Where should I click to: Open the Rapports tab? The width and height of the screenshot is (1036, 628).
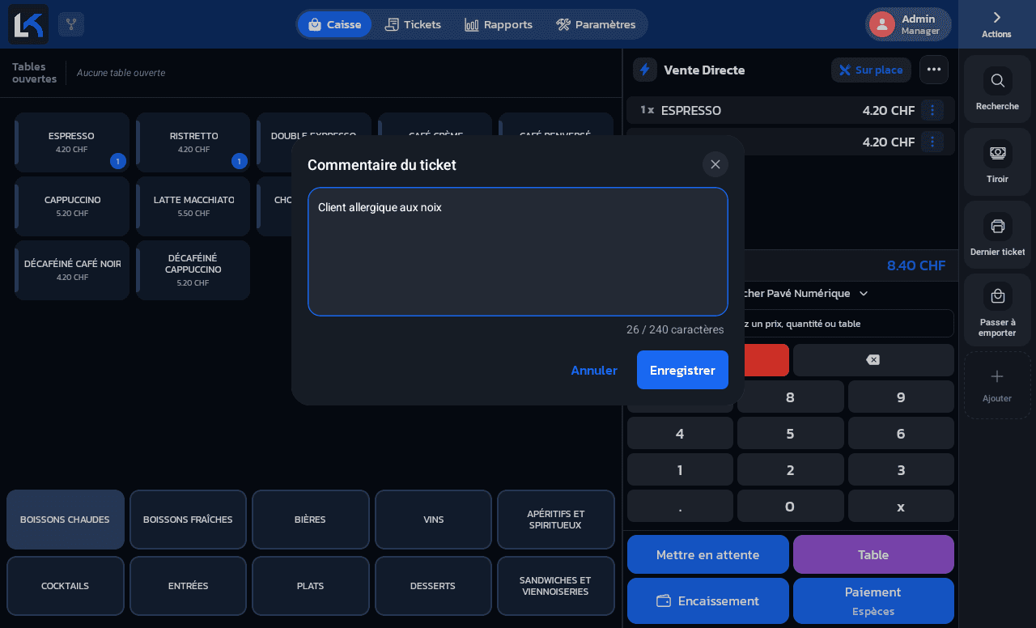click(x=499, y=24)
